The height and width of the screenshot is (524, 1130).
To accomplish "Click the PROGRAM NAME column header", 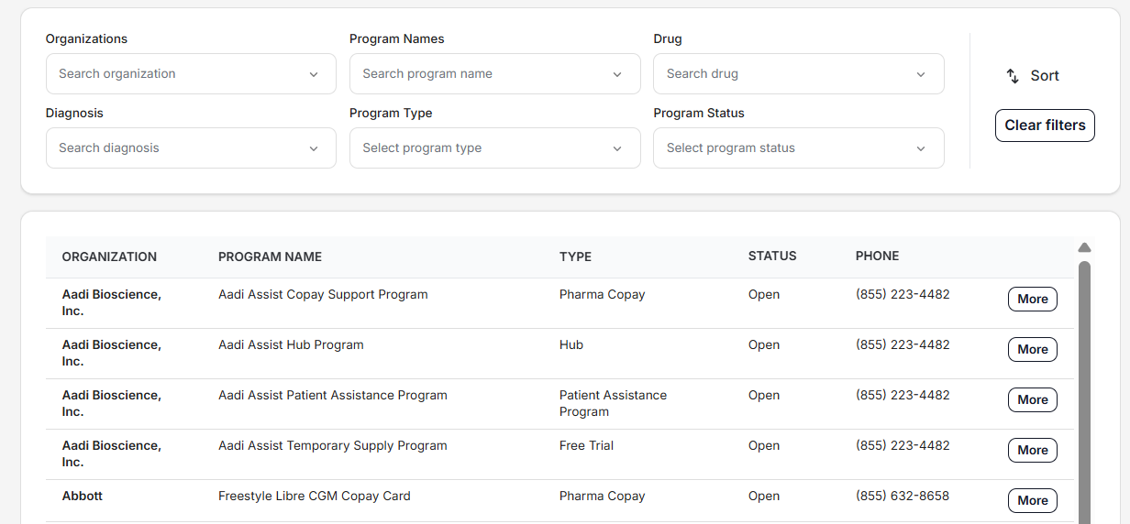I will click(270, 257).
